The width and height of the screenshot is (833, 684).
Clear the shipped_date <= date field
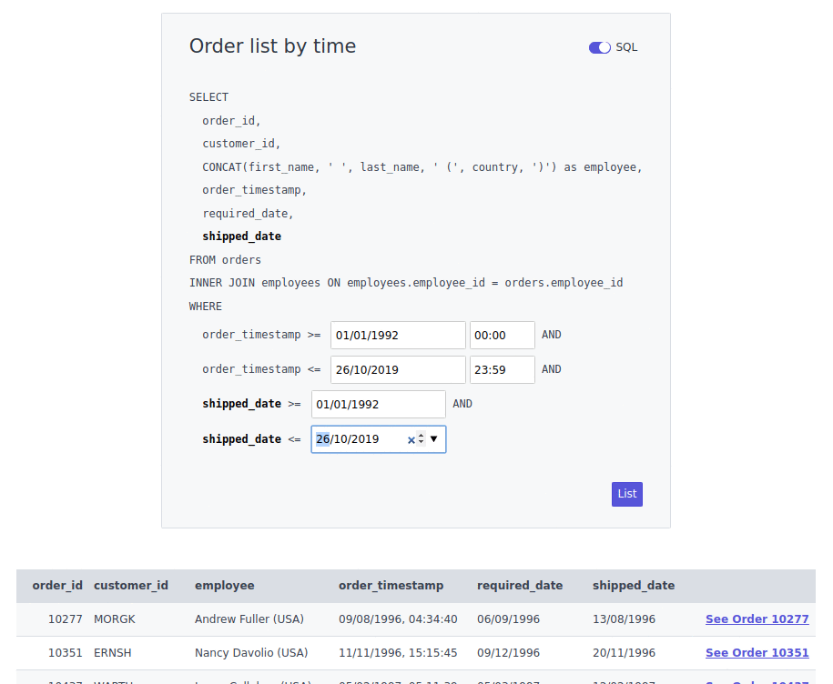tap(411, 440)
